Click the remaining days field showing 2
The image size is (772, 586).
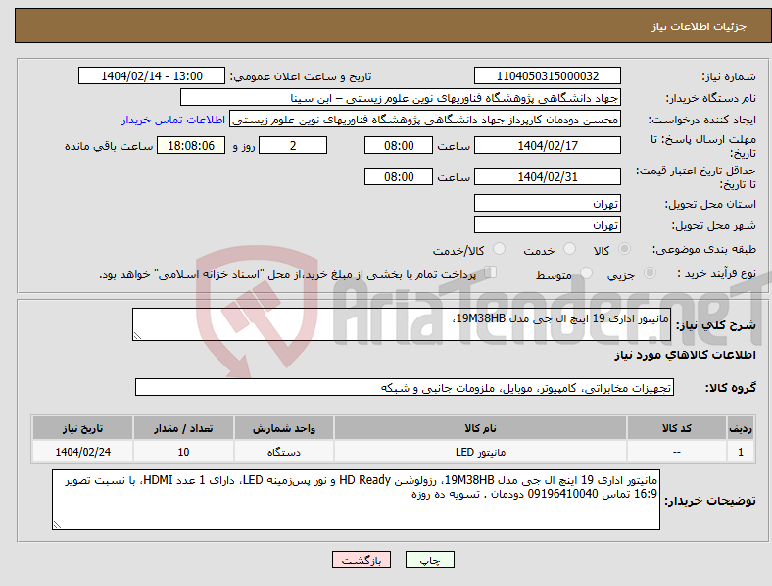pos(293,145)
